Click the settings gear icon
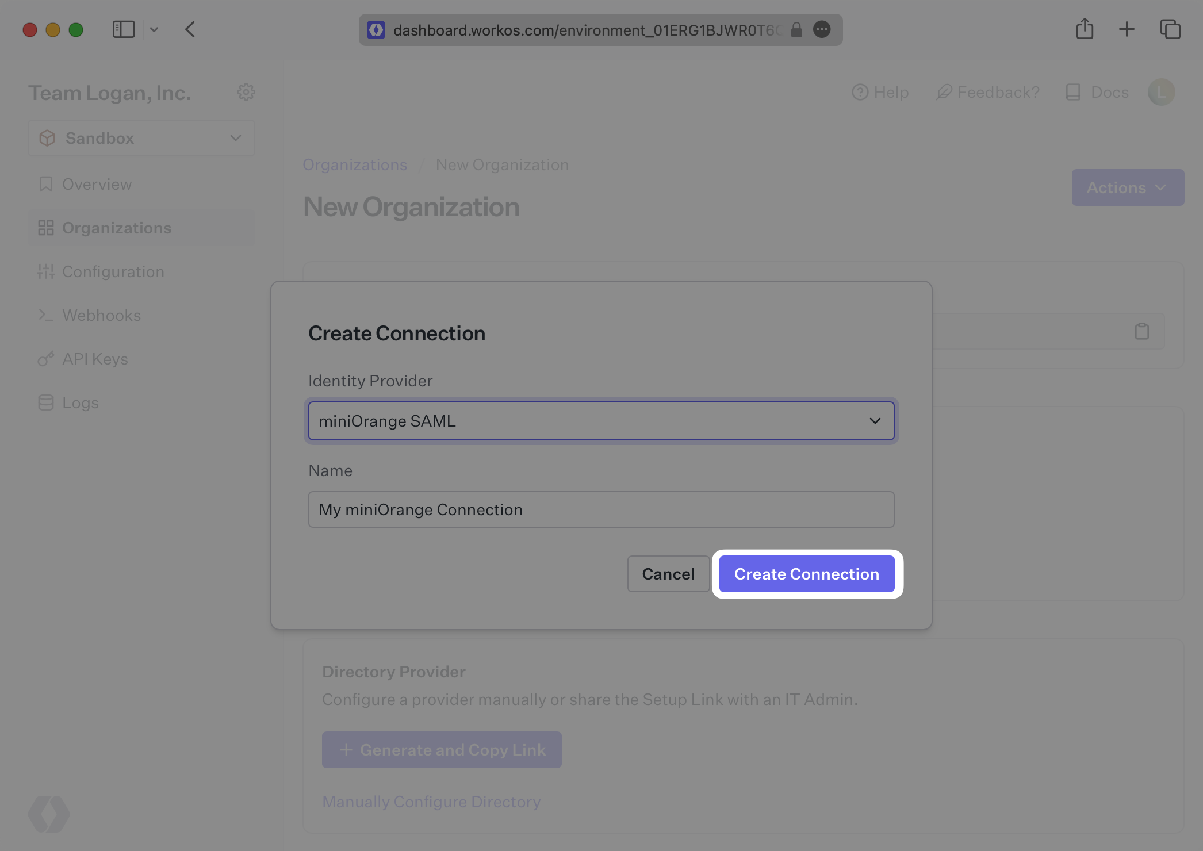Viewport: 1203px width, 851px height. [x=246, y=92]
